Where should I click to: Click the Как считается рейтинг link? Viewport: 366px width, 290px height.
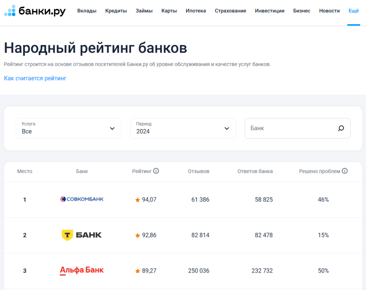tap(35, 78)
